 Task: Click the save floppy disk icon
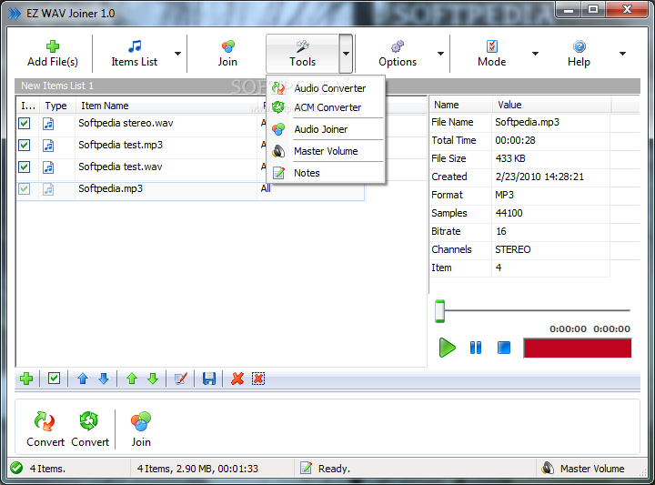tap(209, 379)
